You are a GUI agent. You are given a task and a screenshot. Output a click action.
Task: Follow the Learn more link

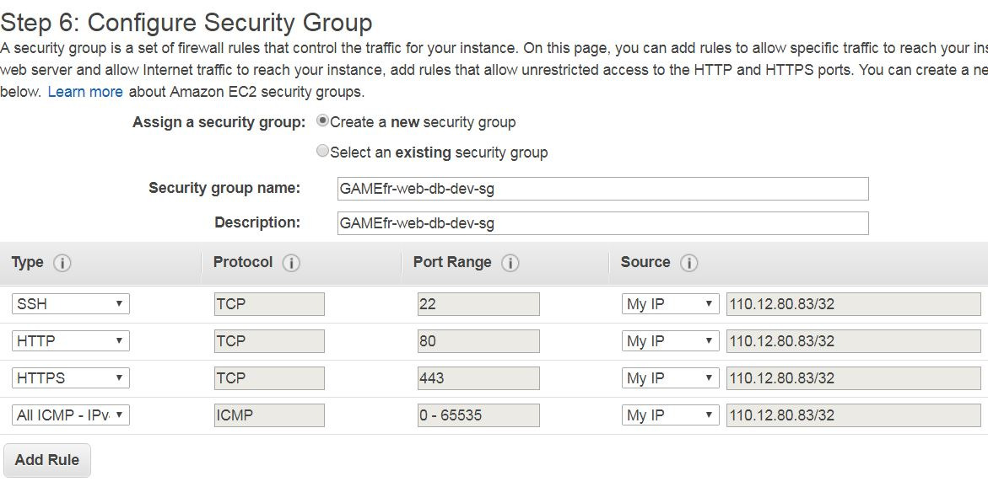[85, 92]
